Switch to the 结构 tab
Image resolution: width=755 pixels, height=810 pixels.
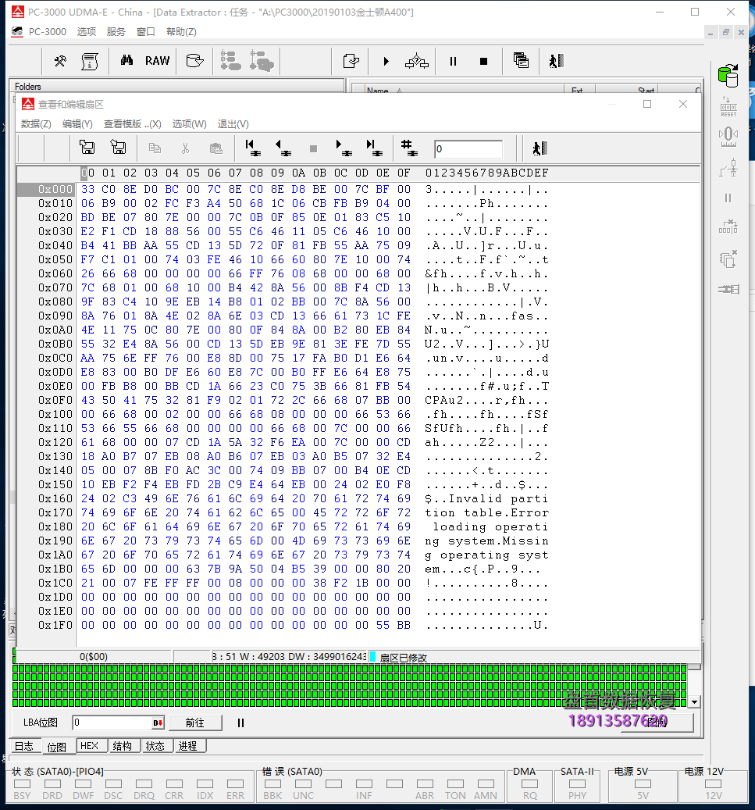tap(123, 746)
